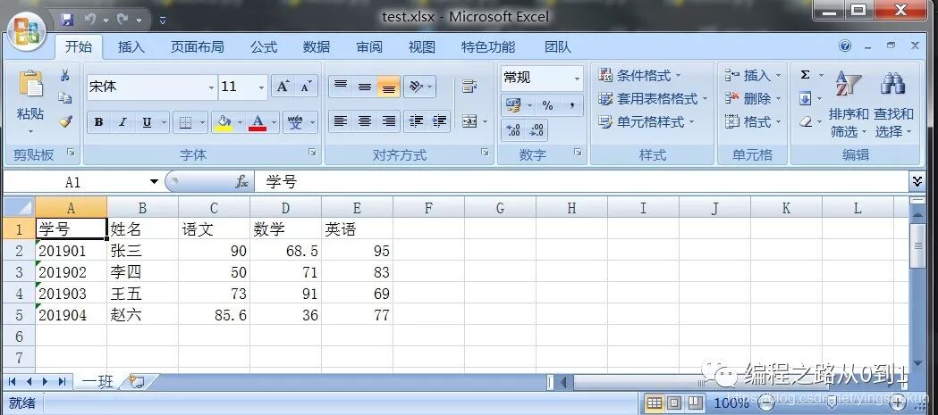The image size is (938, 415).
Task: Increase font size with large A
Action: [283, 87]
